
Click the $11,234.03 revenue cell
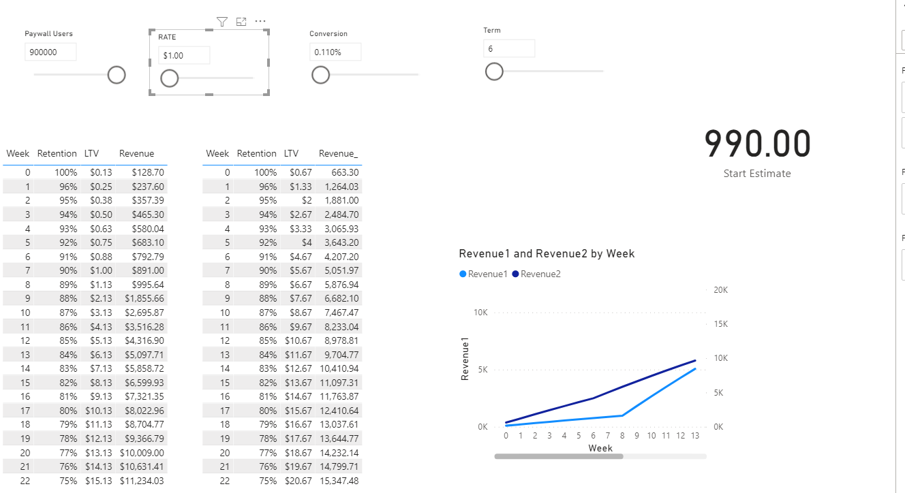[142, 481]
